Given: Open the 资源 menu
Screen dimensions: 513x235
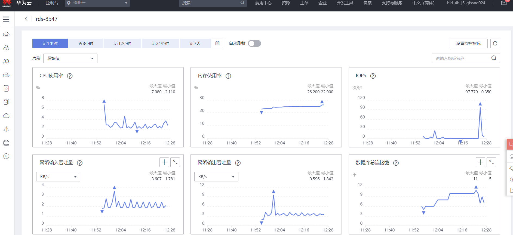Looking at the screenshot, I should coord(286,3).
